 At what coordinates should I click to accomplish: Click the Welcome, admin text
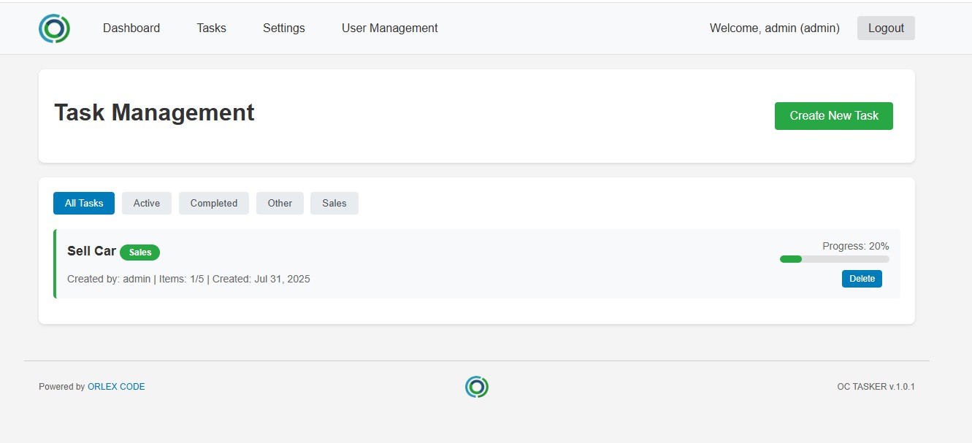click(774, 28)
